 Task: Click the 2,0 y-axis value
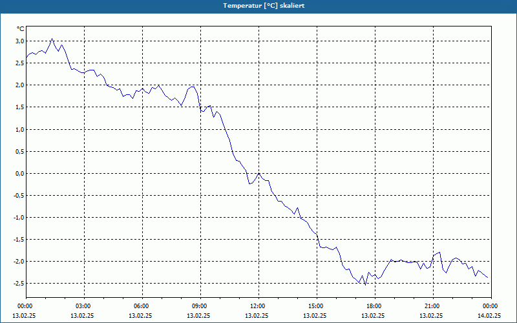(x=20, y=85)
